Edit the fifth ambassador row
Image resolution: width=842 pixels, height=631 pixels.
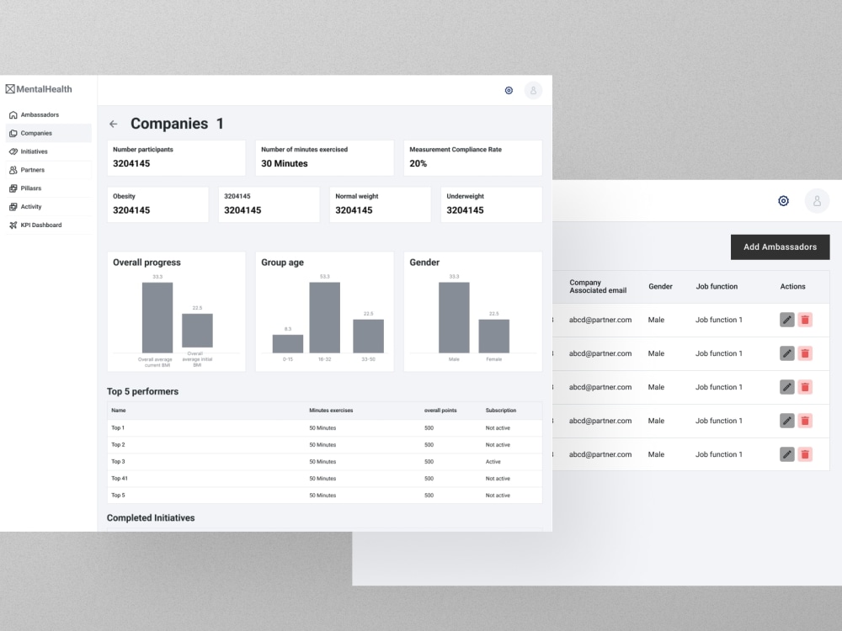786,454
